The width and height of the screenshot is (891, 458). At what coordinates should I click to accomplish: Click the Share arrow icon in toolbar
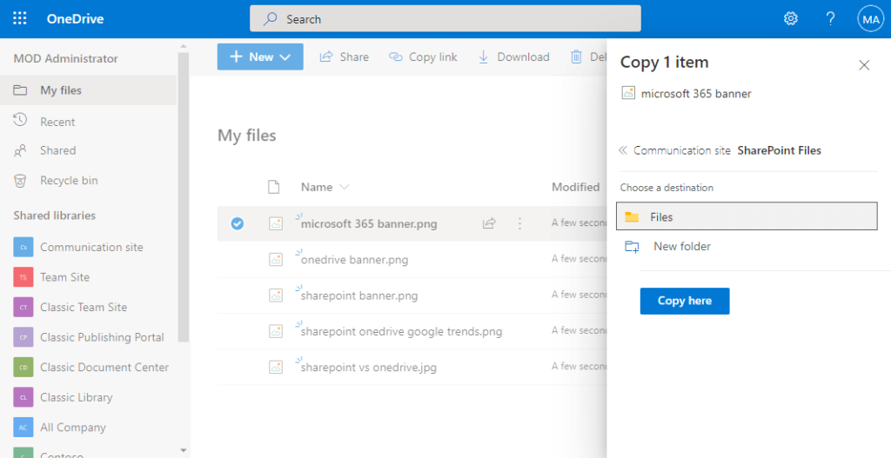click(x=326, y=56)
